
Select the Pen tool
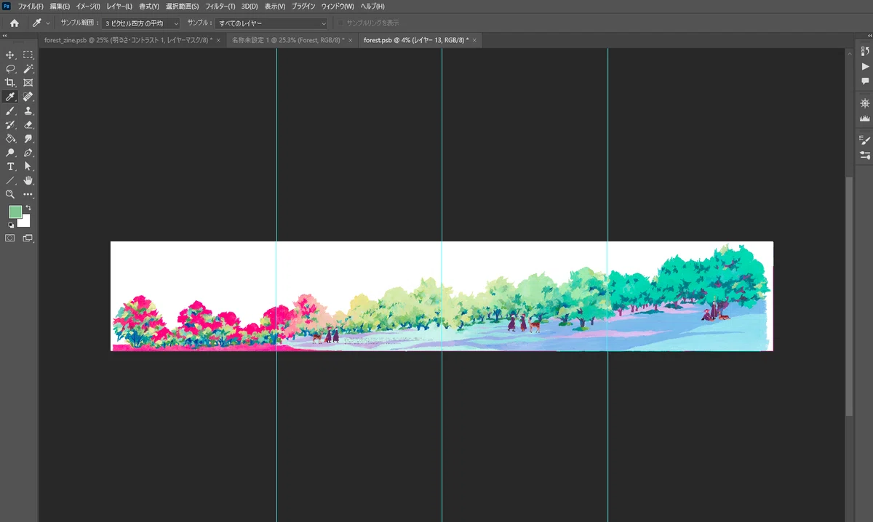click(28, 153)
